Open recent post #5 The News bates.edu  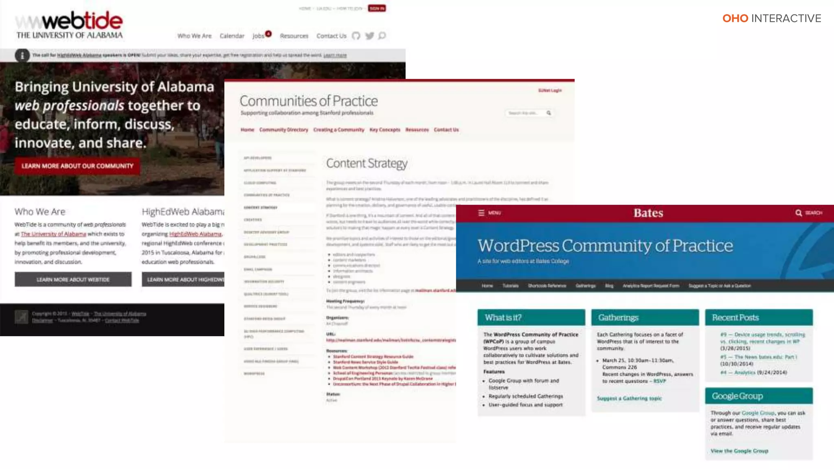758,357
